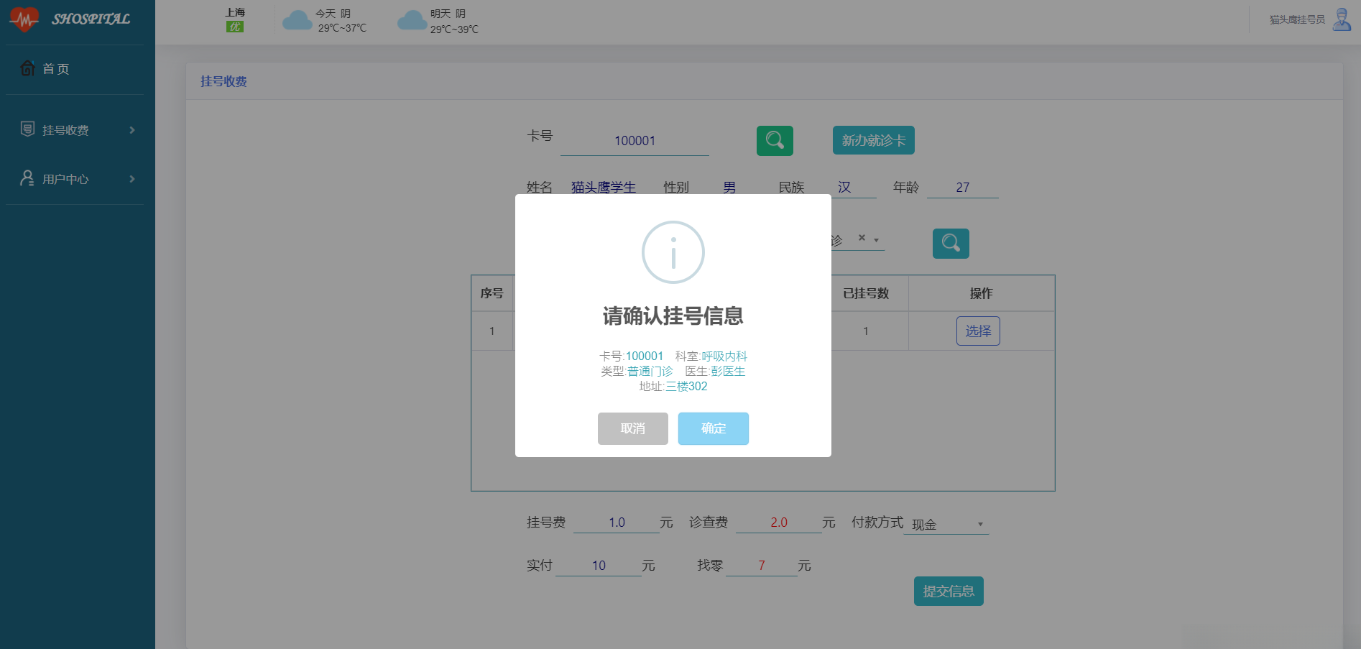Click the 性别 value 男
Image resolution: width=1361 pixels, height=649 pixels.
click(729, 188)
